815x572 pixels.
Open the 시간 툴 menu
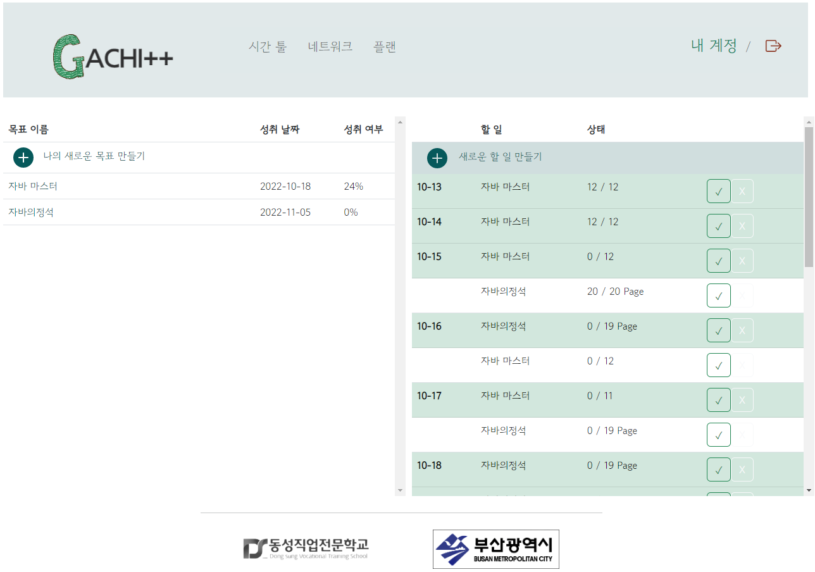(x=267, y=47)
